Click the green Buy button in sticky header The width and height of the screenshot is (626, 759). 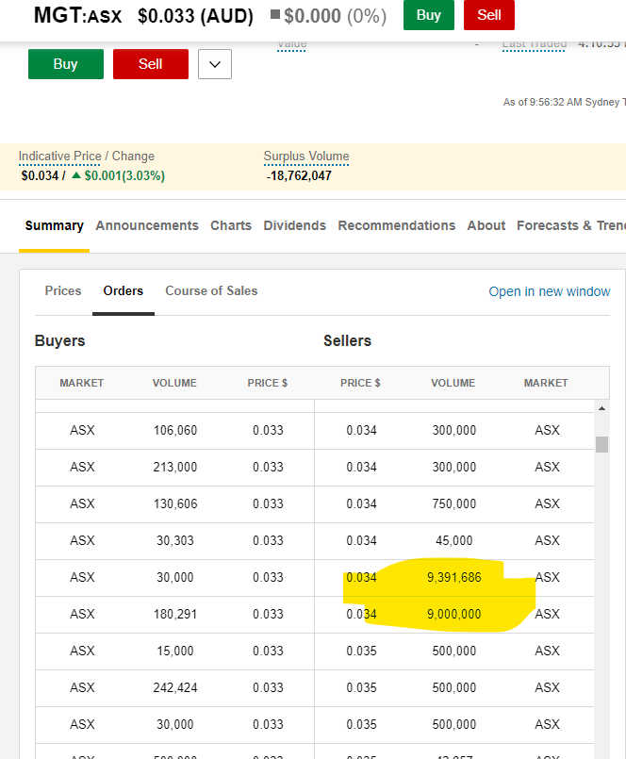tap(428, 15)
